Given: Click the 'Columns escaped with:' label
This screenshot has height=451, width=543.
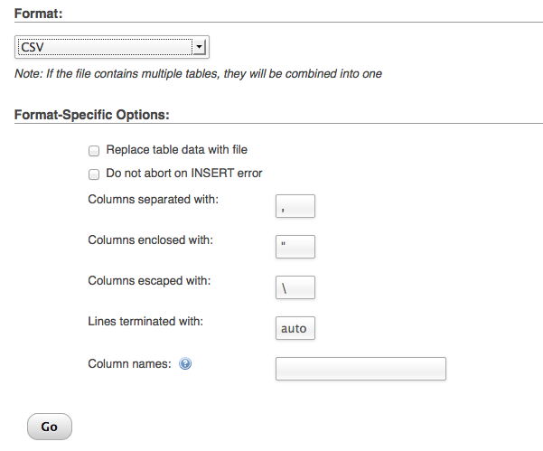Looking at the screenshot, I should [x=149, y=280].
